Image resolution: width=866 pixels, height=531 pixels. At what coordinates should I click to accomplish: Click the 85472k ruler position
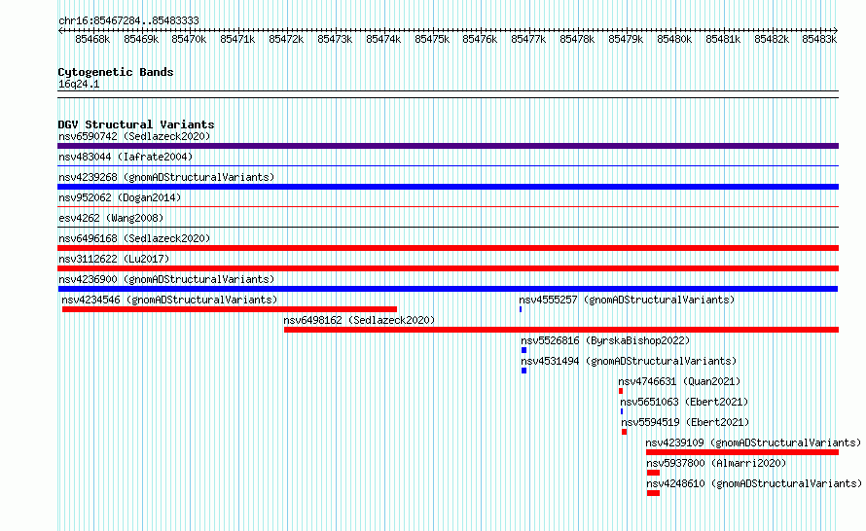[286, 39]
